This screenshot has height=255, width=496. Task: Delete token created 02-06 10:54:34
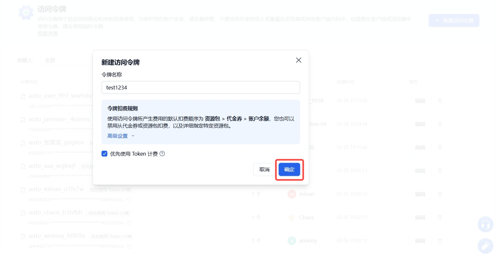click(x=440, y=124)
